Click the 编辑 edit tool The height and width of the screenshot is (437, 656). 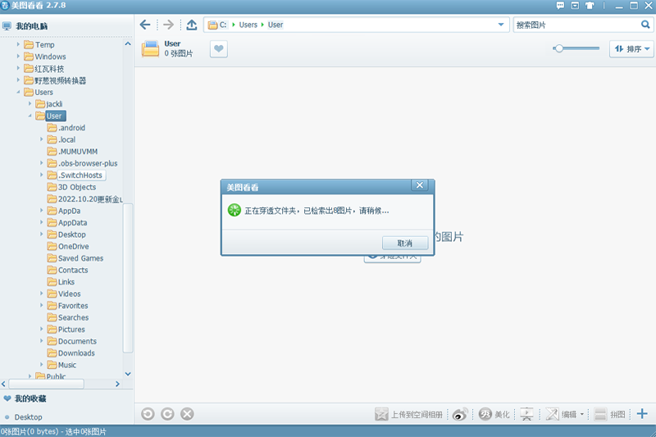pos(562,414)
